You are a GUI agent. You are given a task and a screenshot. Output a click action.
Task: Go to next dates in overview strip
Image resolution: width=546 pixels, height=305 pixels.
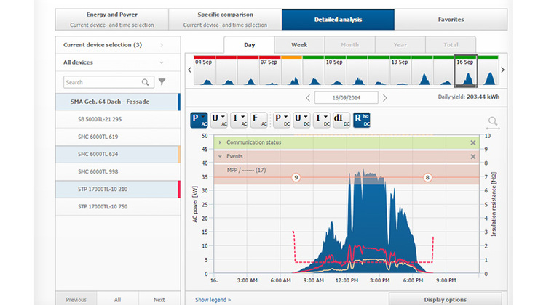coord(502,70)
